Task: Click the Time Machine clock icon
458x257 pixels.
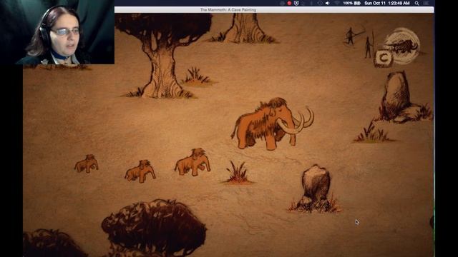Action: pos(320,3)
